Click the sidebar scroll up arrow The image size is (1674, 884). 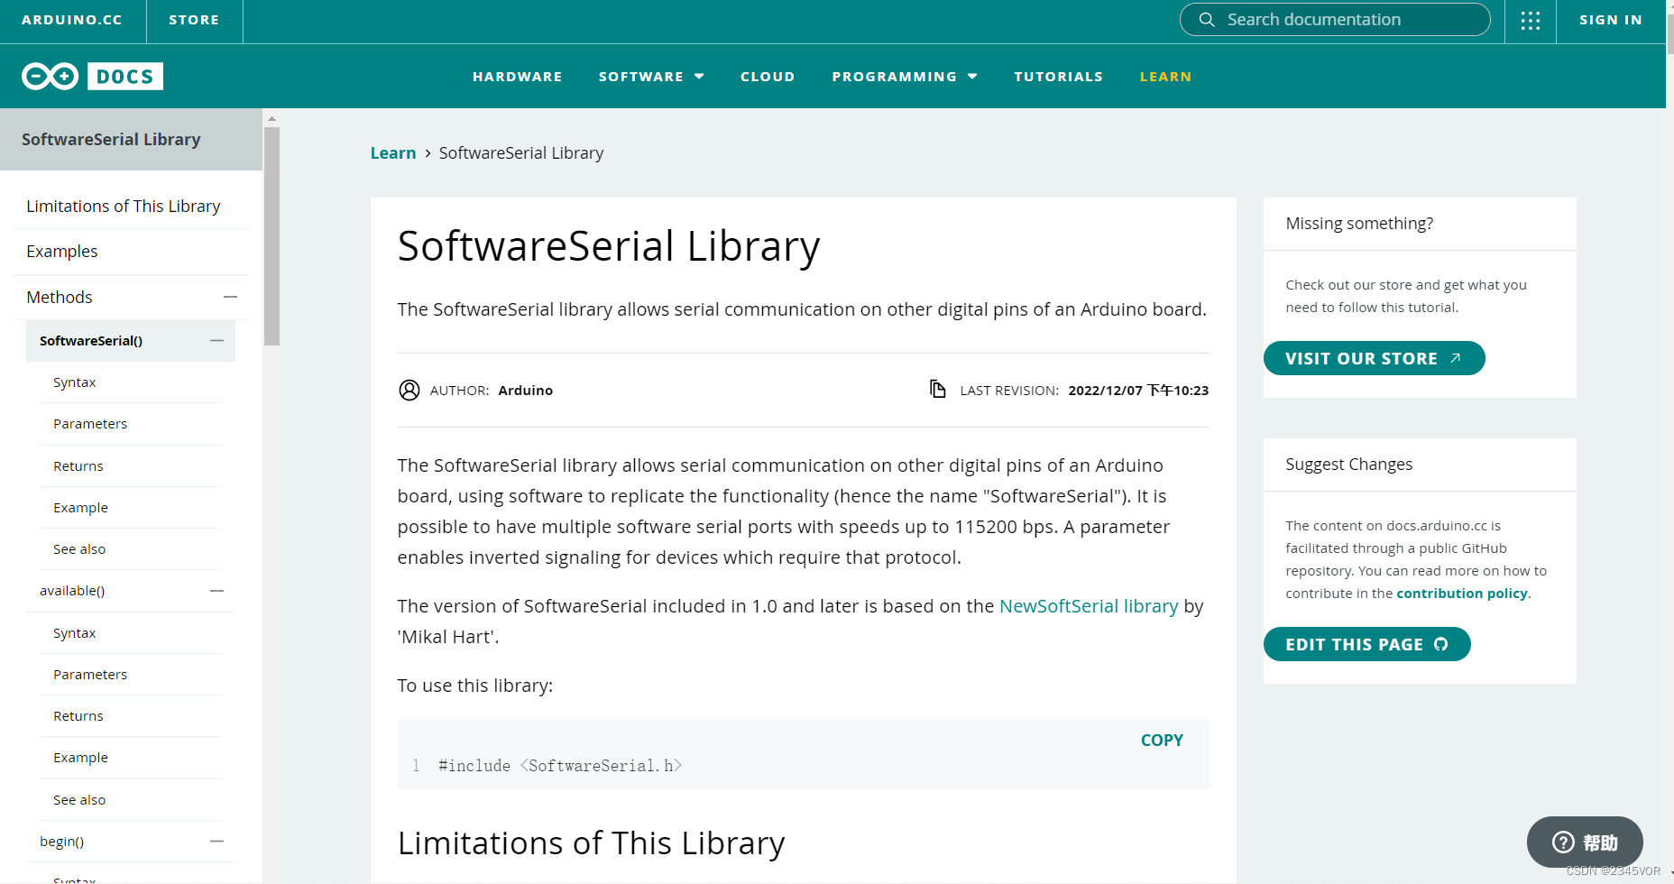click(271, 118)
